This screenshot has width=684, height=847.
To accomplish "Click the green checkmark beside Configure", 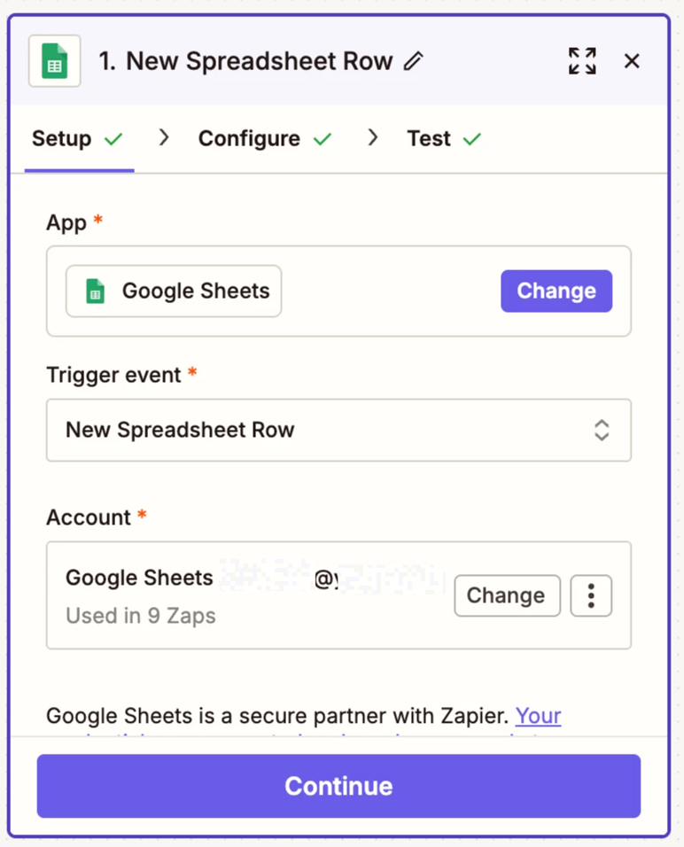I will pyautogui.click(x=323, y=139).
